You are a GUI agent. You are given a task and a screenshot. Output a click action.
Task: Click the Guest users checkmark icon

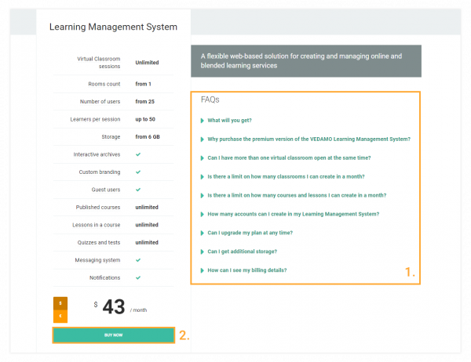(138, 190)
